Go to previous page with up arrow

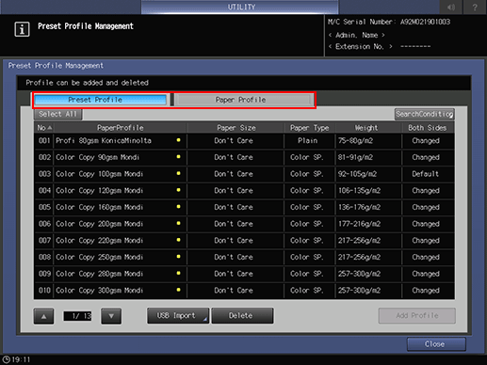[x=43, y=316]
